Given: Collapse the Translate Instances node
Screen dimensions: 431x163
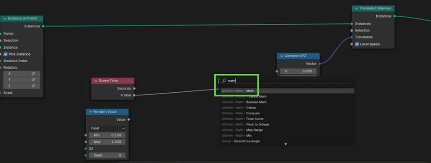Looking at the screenshot, I should coord(356,9).
